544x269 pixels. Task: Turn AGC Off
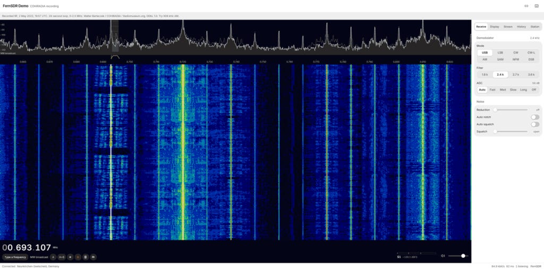[533, 89]
